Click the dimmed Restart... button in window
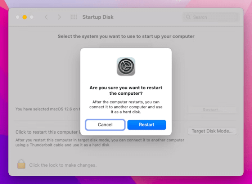This screenshot has width=252, height=184. point(212,110)
